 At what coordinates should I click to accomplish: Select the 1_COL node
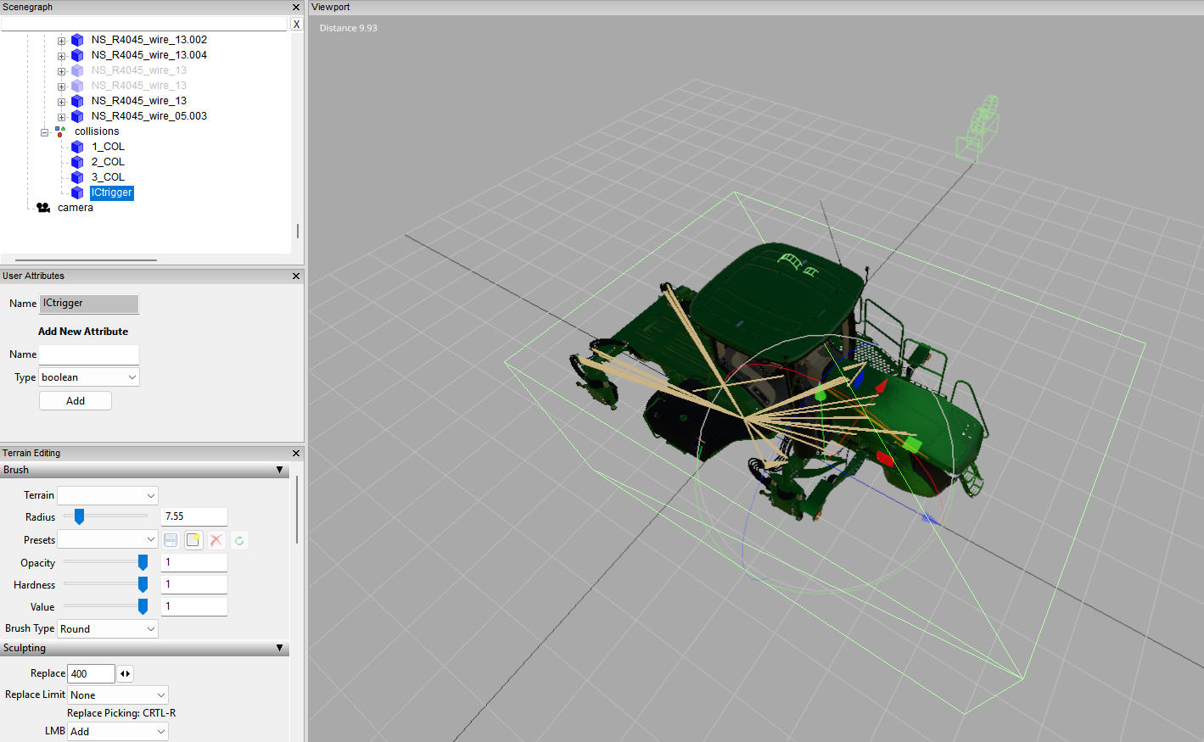(x=108, y=147)
